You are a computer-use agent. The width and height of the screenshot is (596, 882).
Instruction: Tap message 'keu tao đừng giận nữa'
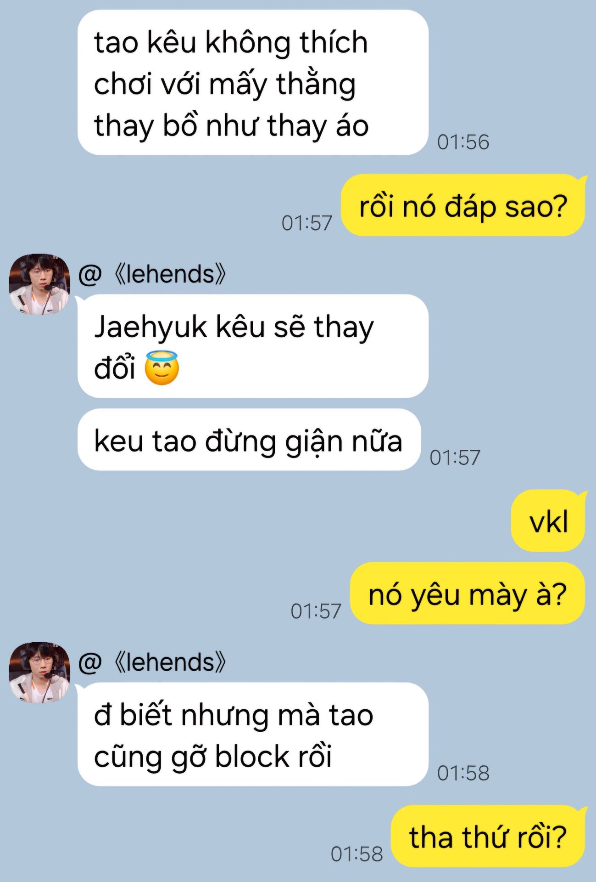click(x=249, y=440)
